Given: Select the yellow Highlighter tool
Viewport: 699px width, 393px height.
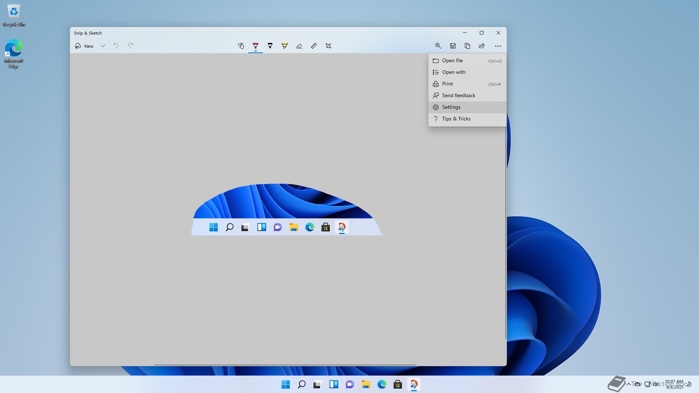Looking at the screenshot, I should [285, 46].
